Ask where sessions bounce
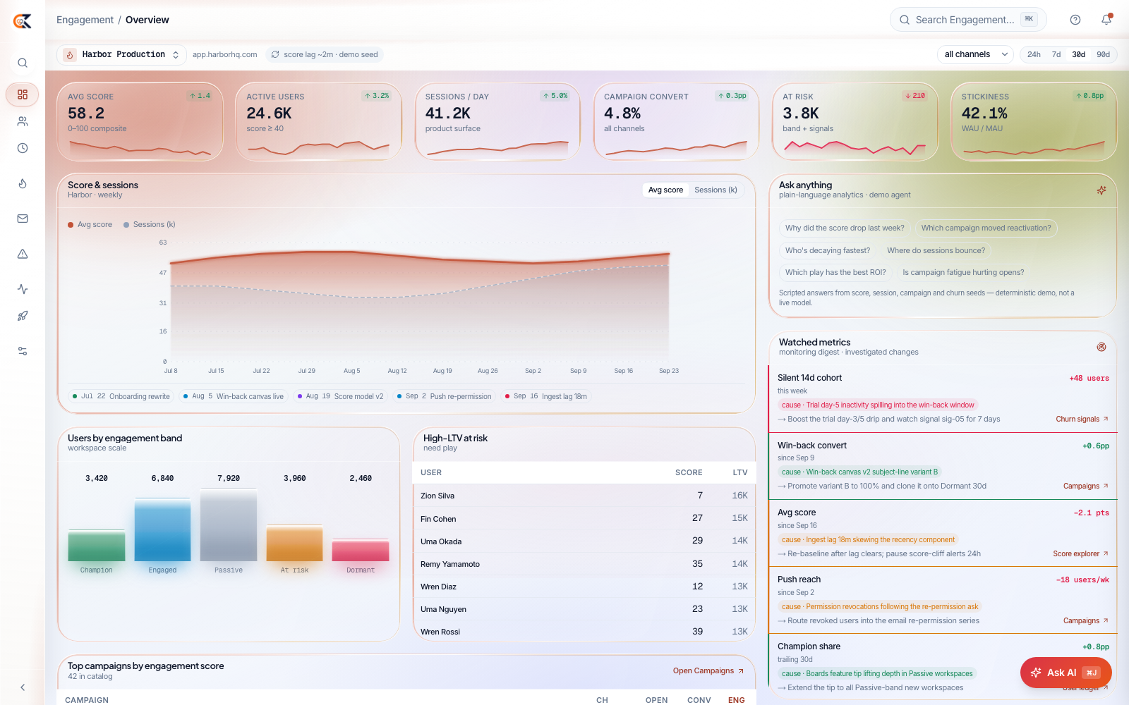This screenshot has height=705, width=1129. tap(936, 250)
